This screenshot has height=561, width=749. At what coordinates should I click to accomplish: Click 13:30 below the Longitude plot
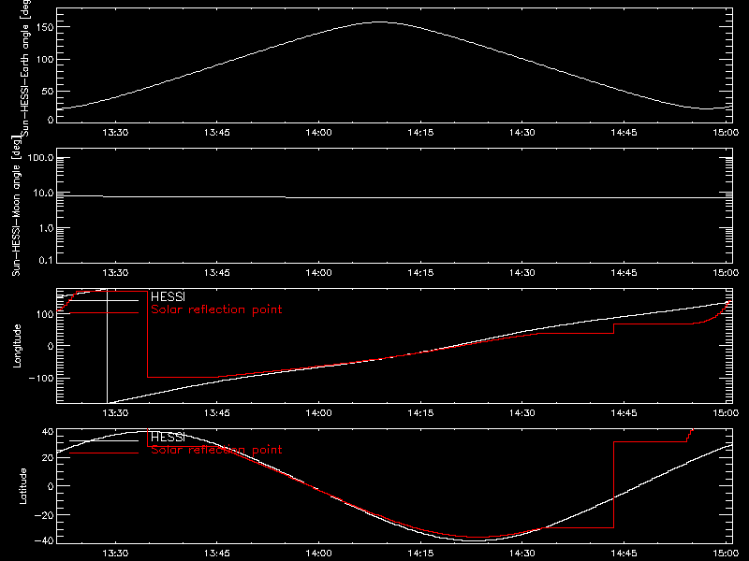pos(115,412)
